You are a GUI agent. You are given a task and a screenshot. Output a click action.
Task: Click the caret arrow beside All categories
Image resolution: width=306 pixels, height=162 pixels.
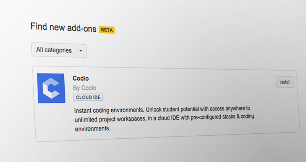click(80, 50)
